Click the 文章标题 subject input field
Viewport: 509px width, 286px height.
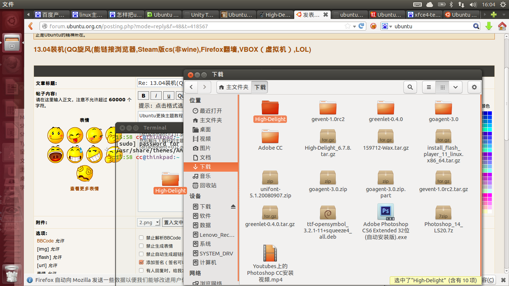(160, 83)
